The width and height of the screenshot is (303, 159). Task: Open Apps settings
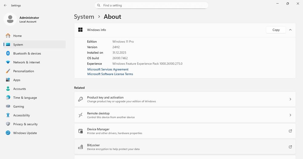pos(35,80)
